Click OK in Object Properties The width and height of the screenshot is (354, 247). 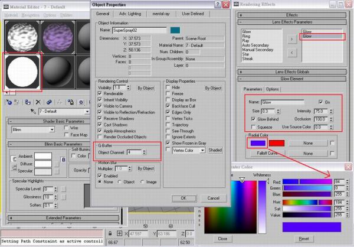click(183, 198)
